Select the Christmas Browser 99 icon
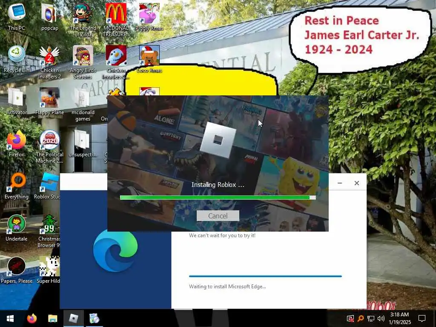Viewport: 436px width, 327px height. pos(49,231)
